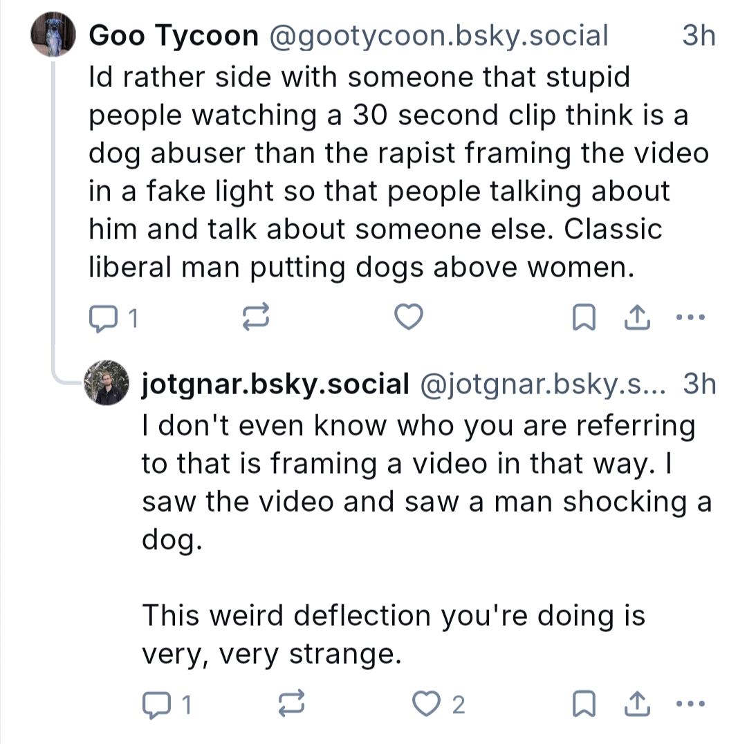Bookmark Goo Tycoon's post
Image resolution: width=747 pixels, height=744 pixels.
click(x=584, y=318)
